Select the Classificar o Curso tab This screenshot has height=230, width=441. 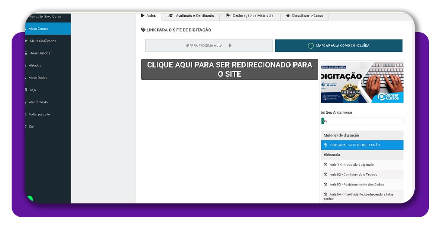point(304,16)
